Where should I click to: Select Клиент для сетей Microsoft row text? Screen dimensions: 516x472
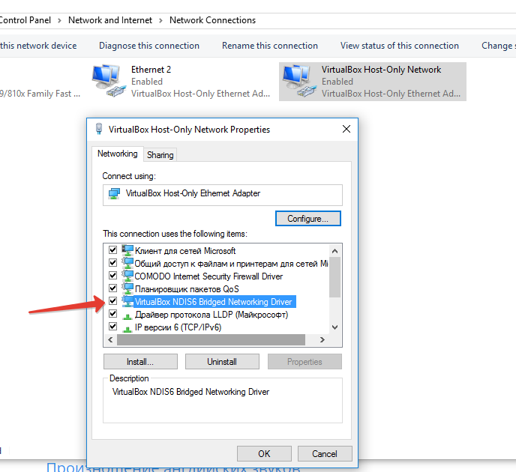tap(185, 251)
